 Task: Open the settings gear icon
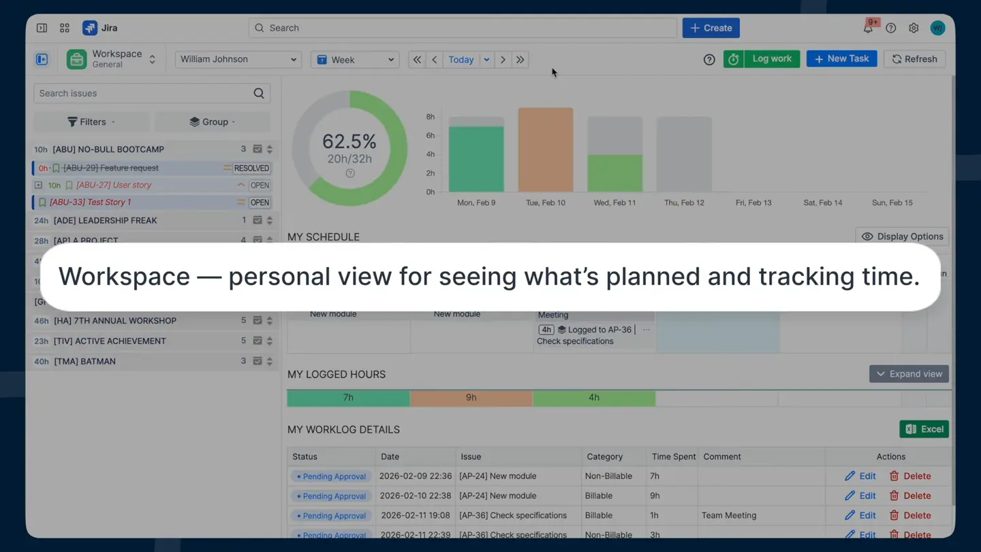pos(914,28)
